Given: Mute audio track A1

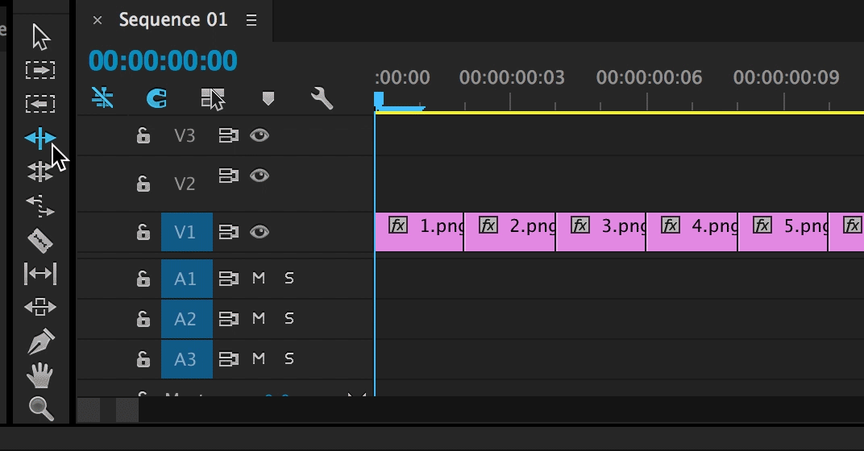Looking at the screenshot, I should click(x=259, y=279).
